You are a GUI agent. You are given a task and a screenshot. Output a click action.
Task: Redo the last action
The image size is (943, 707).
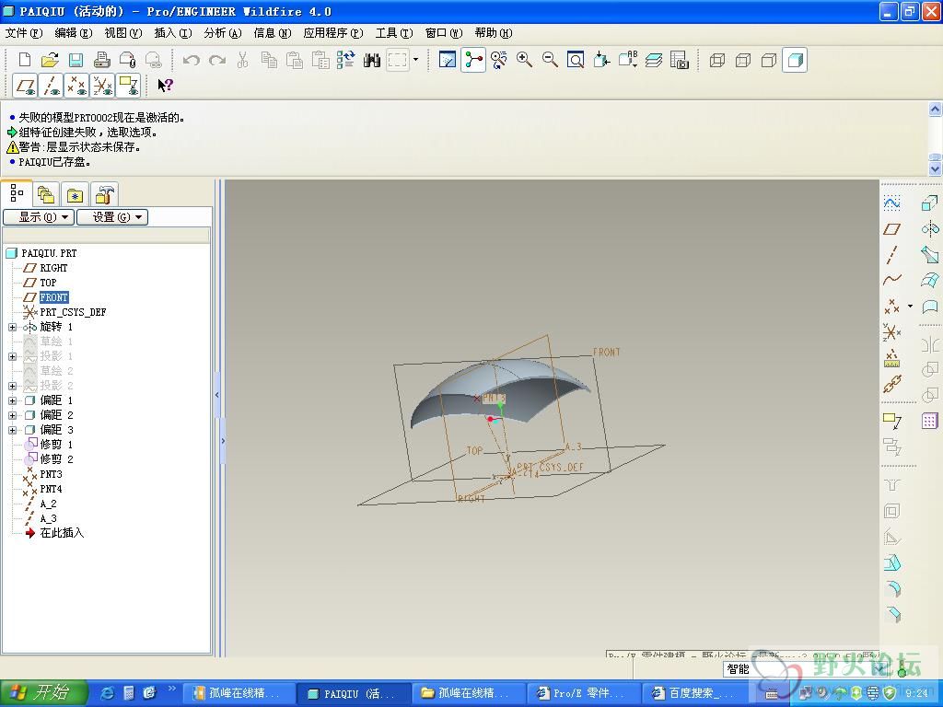217,60
